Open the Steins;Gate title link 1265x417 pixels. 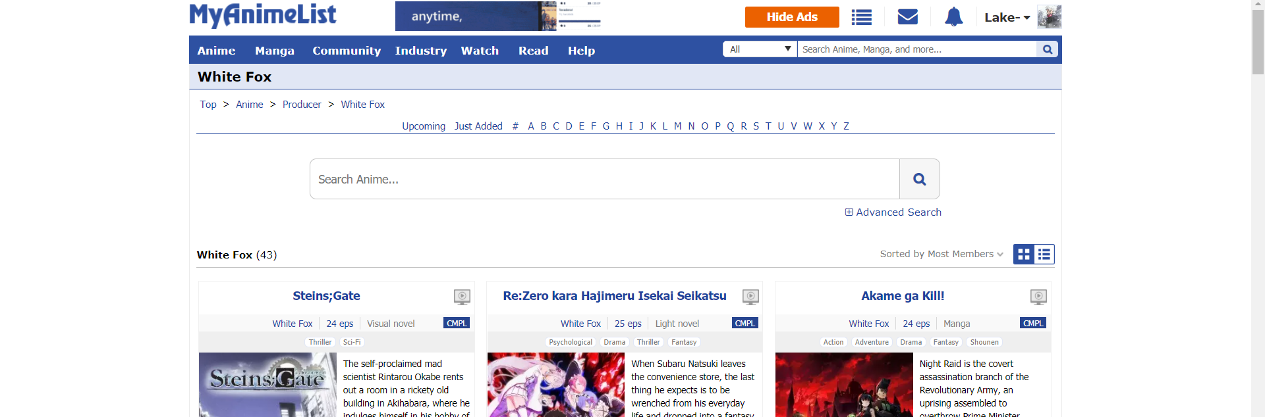tap(326, 296)
